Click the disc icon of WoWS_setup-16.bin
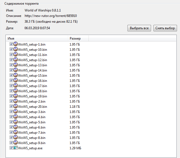Screen dimensions: 180x158 coord(16,81)
